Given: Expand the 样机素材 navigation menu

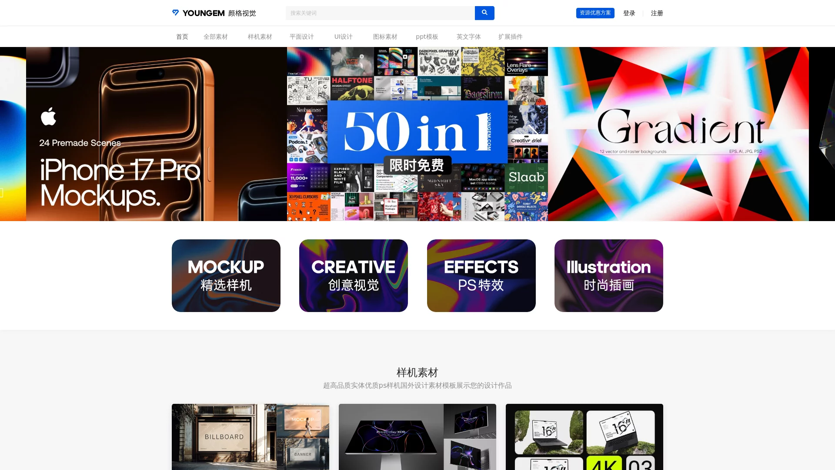Looking at the screenshot, I should point(260,37).
